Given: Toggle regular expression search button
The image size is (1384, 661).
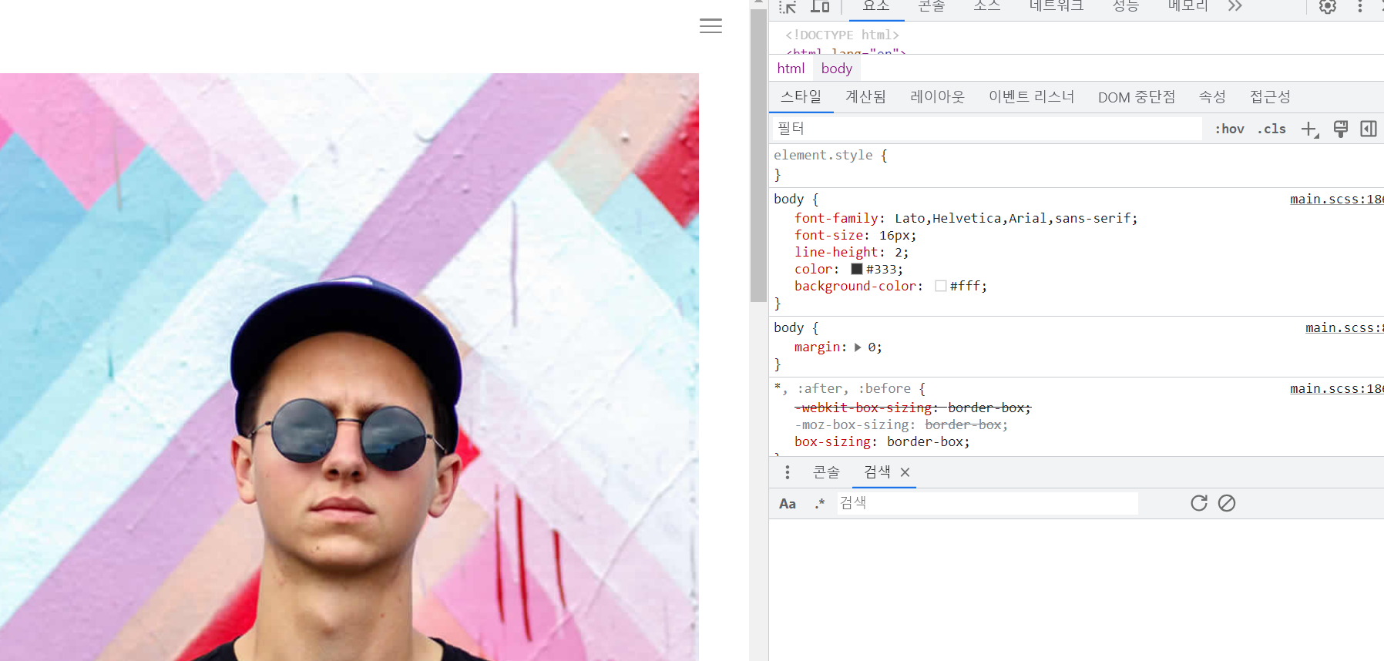Looking at the screenshot, I should (819, 504).
